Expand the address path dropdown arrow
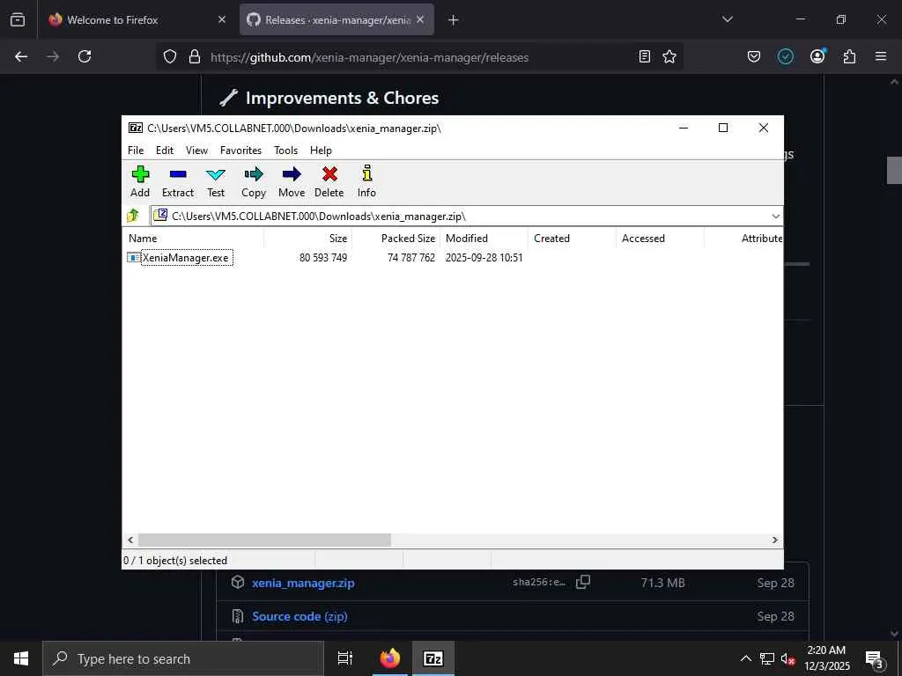The width and height of the screenshot is (902, 676). point(775,217)
